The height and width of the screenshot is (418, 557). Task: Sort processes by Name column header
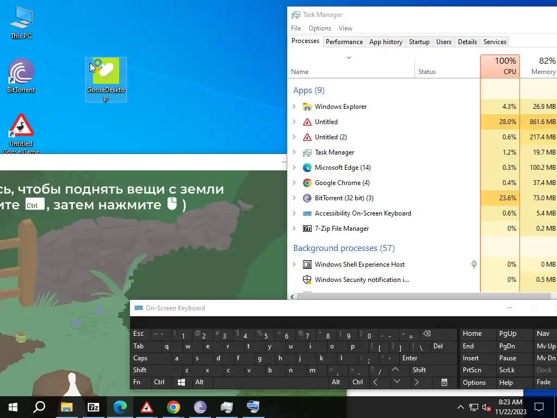point(351,66)
